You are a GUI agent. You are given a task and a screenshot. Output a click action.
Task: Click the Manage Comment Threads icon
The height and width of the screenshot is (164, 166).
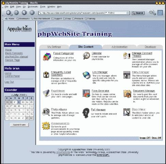point(127,55)
